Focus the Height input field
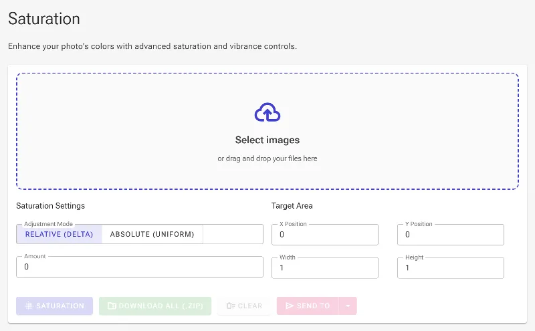Image resolution: width=535 pixels, height=331 pixels. click(x=450, y=268)
